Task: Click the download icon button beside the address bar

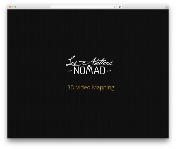Action: [x=120, y=7]
